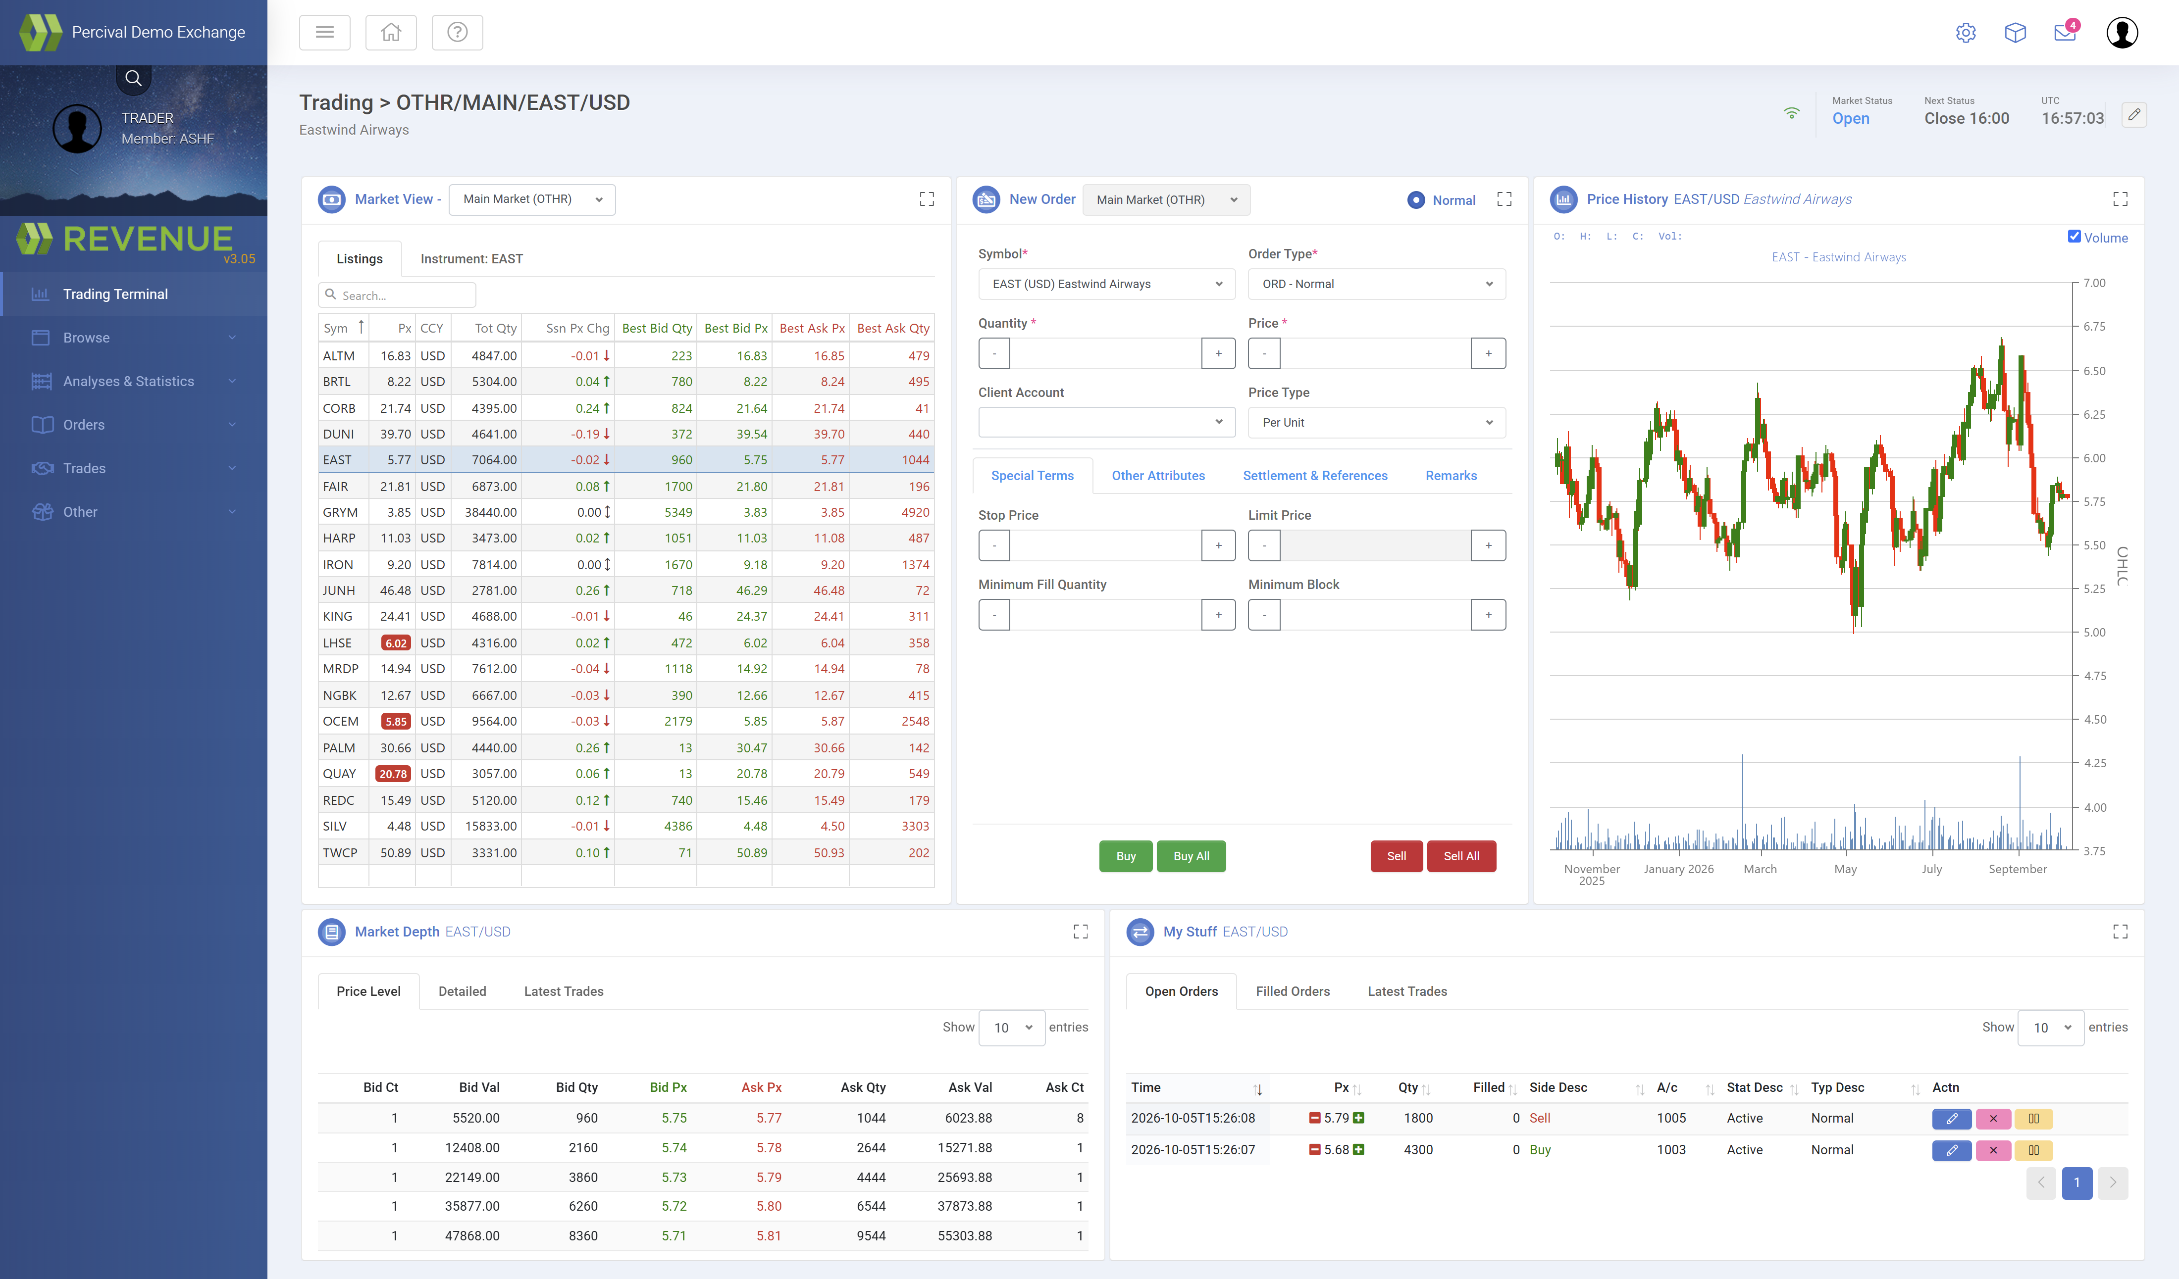The width and height of the screenshot is (2179, 1279).
Task: Open Market View market dropdown
Action: pos(532,199)
